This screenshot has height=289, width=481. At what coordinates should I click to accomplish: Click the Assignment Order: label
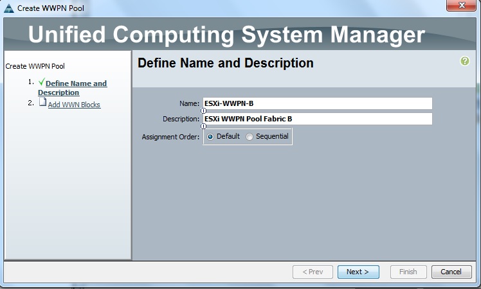pos(170,137)
